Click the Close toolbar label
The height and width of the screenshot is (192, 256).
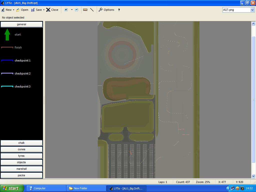click(55, 10)
